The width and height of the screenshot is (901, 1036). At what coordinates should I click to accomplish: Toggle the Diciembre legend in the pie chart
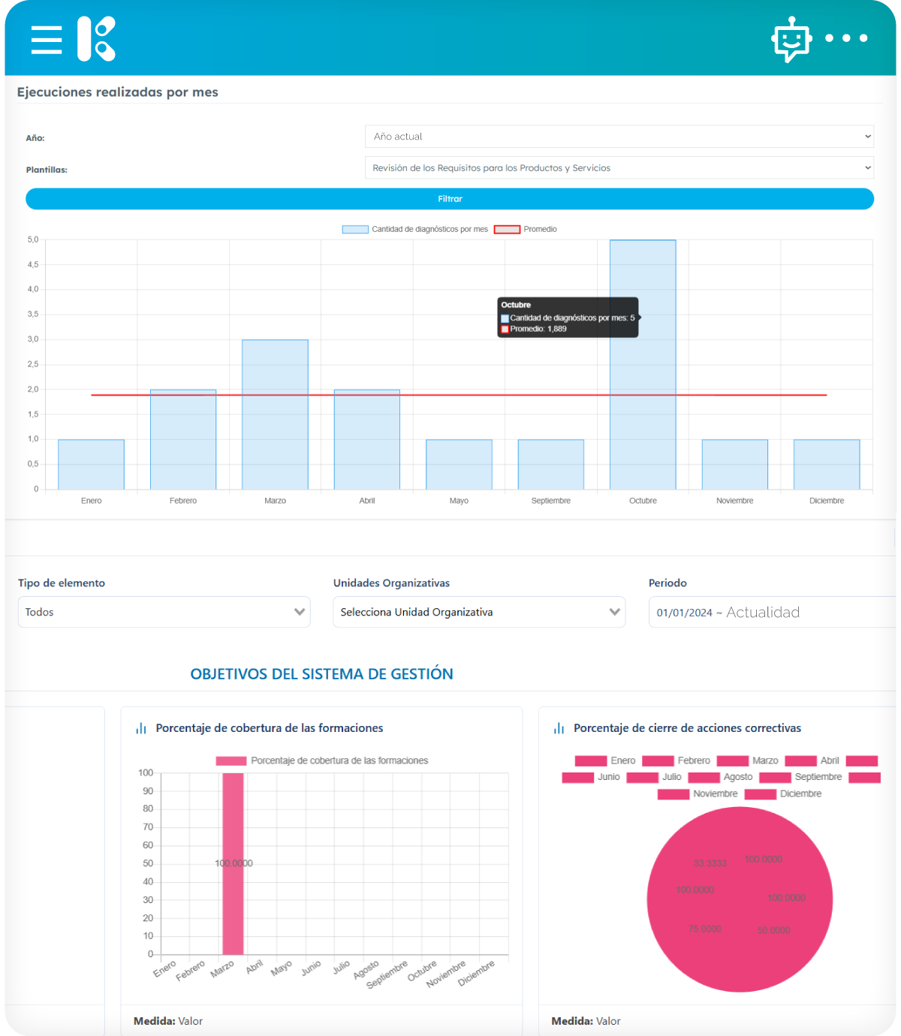coord(783,794)
